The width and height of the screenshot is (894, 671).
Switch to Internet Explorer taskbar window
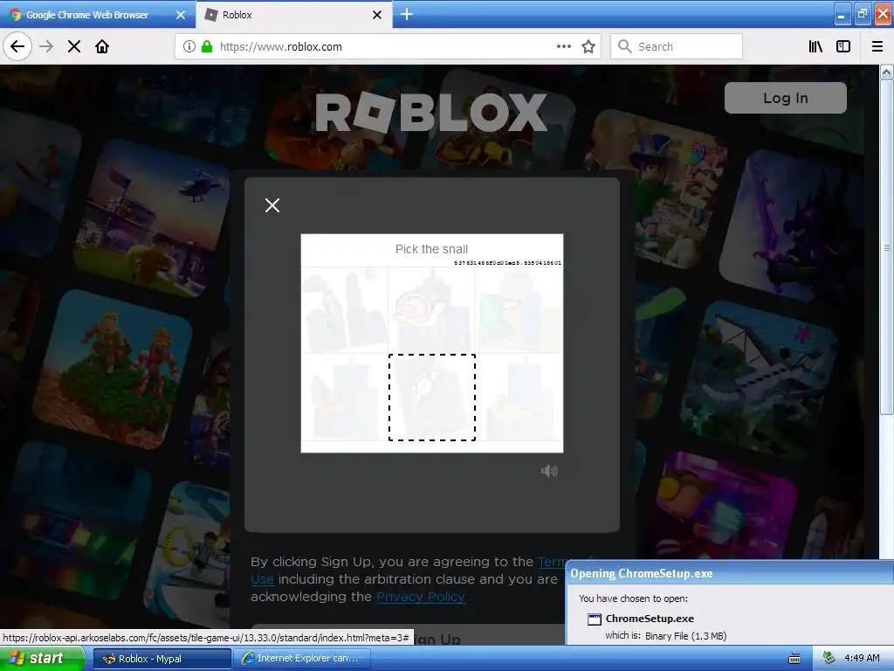302,659
